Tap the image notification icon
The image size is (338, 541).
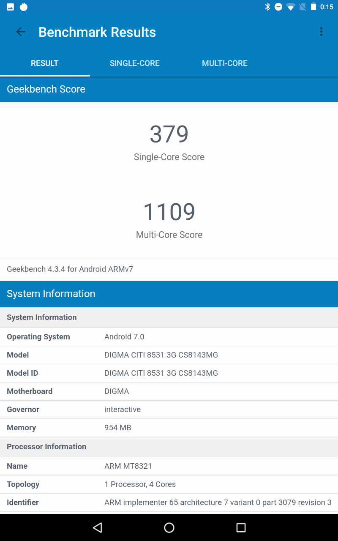[x=11, y=7]
